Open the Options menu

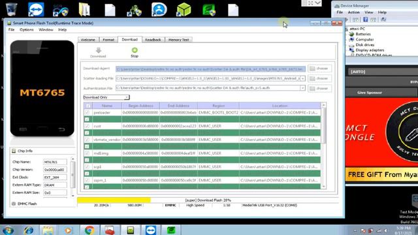pos(27,29)
